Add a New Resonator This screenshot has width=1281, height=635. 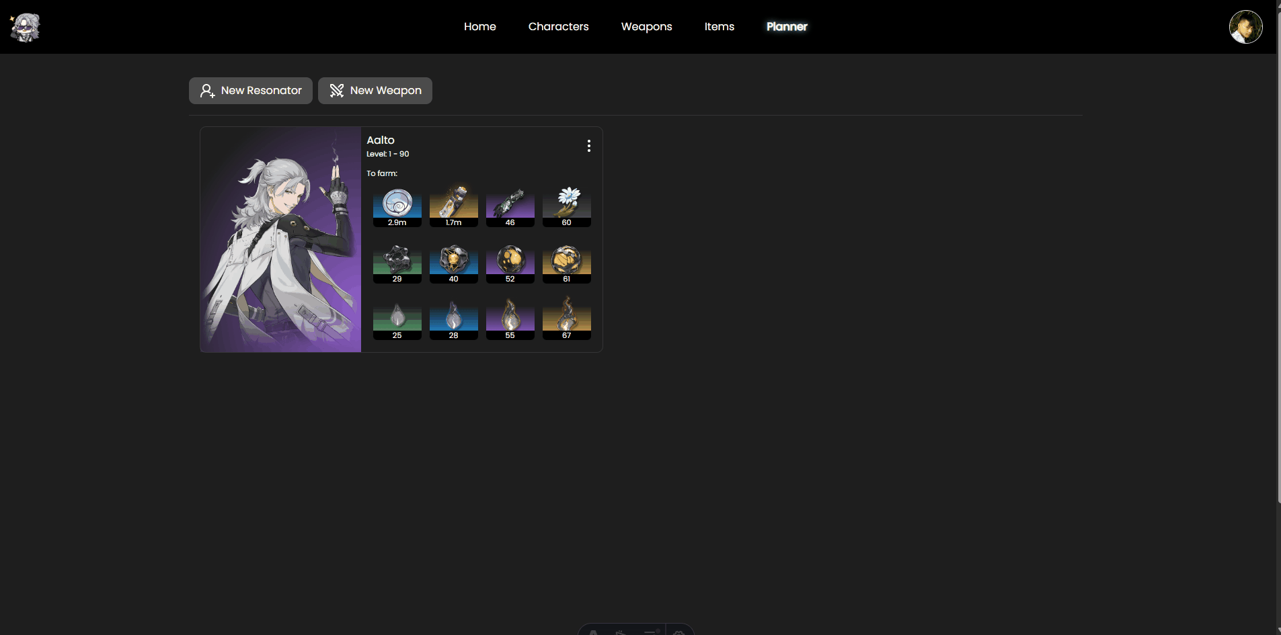[x=251, y=91]
